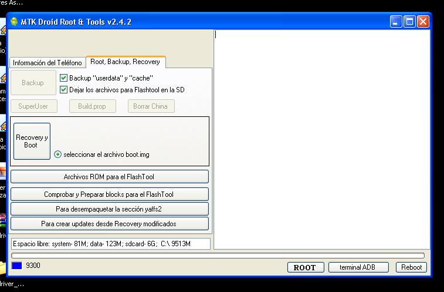Click the empty progress bar
This screenshot has width=444, height=292.
(218, 256)
